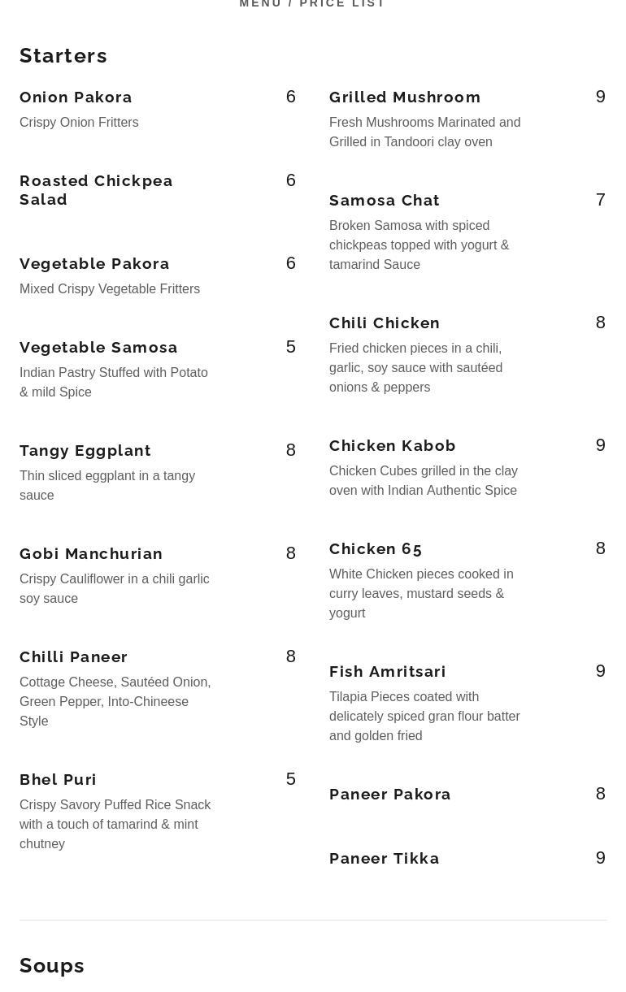The image size is (626, 992).
Task: Click the Soups section heading
Action: [x=52, y=966]
